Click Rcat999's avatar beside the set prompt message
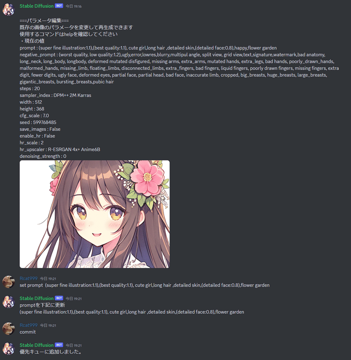The height and width of the screenshot is (360, 351). (x=8, y=282)
